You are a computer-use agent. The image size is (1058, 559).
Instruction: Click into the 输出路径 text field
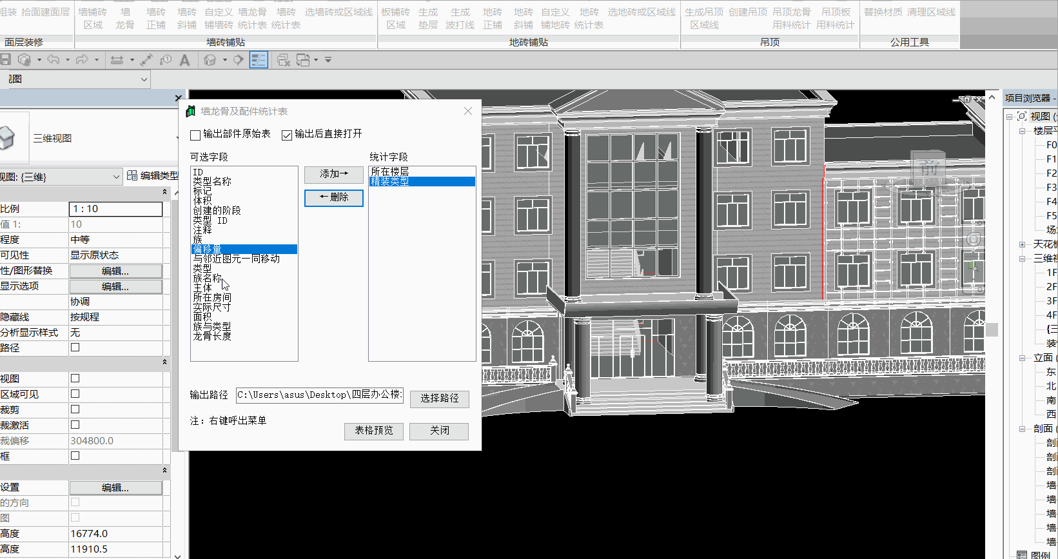click(320, 395)
